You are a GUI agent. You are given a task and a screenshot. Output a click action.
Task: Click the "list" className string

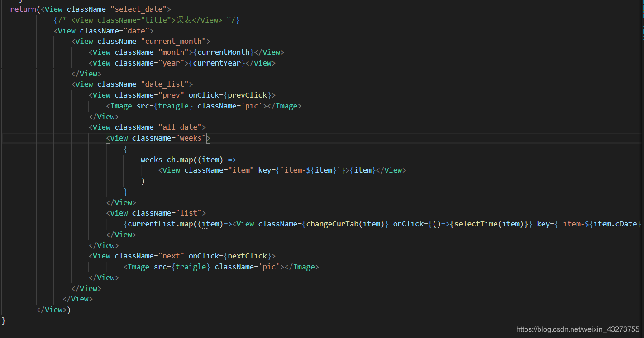pos(189,213)
